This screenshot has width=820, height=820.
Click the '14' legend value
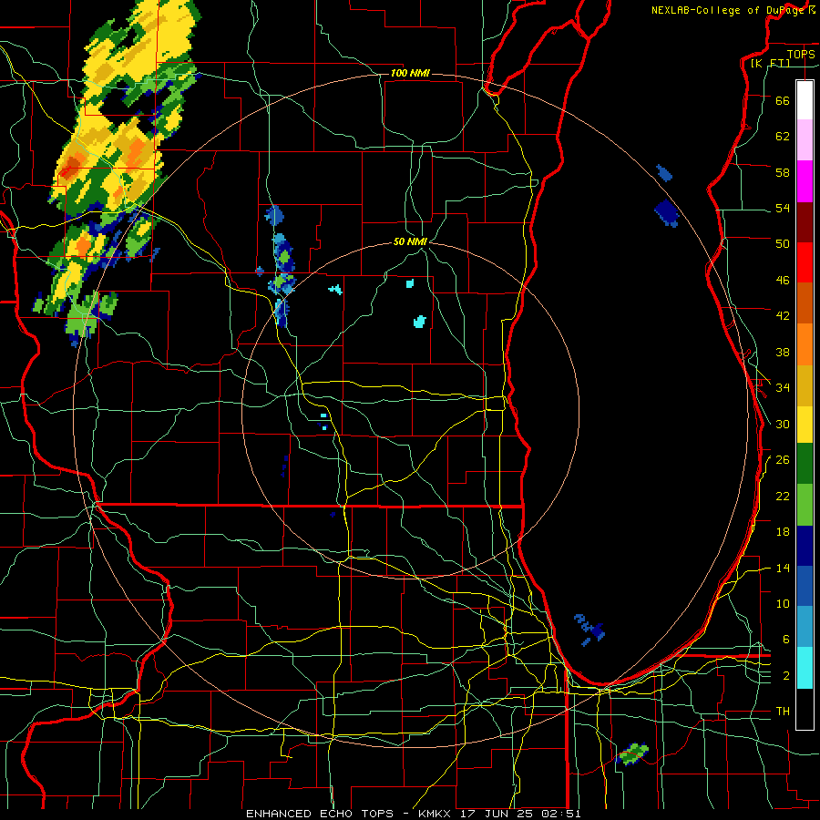(783, 568)
